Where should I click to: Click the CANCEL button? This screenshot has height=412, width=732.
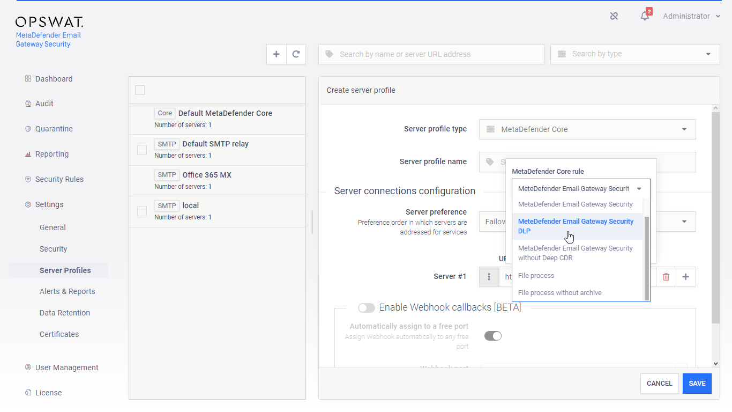(660, 384)
